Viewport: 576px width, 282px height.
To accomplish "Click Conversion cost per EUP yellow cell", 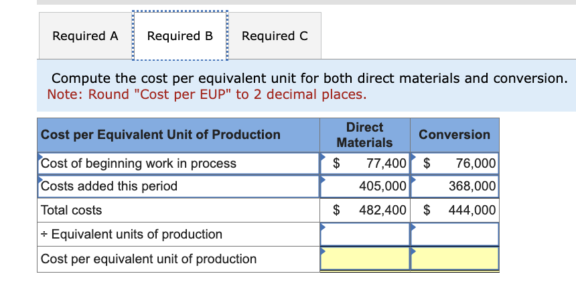I will [x=455, y=259].
